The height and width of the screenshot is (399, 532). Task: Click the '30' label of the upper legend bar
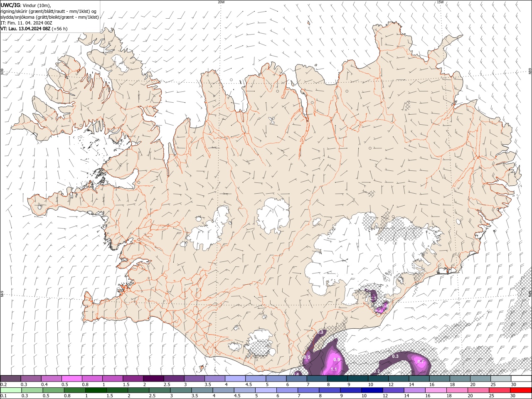point(514,384)
